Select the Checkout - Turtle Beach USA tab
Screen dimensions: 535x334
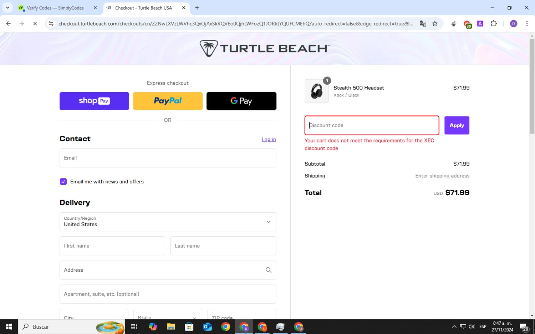pyautogui.click(x=143, y=8)
